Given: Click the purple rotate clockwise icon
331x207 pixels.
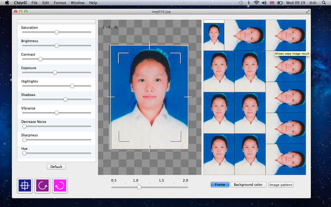Looking at the screenshot, I should coord(43,185).
